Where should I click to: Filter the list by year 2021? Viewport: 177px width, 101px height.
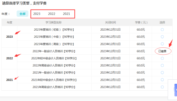66,14
